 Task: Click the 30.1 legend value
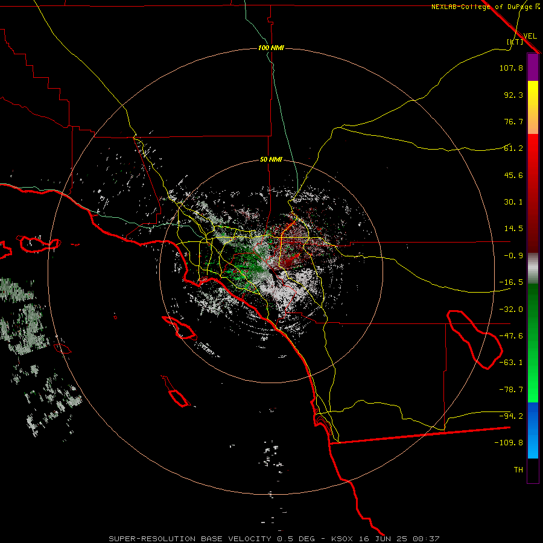(x=513, y=202)
